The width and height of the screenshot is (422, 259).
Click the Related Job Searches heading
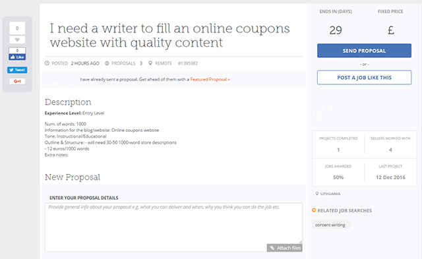click(344, 211)
